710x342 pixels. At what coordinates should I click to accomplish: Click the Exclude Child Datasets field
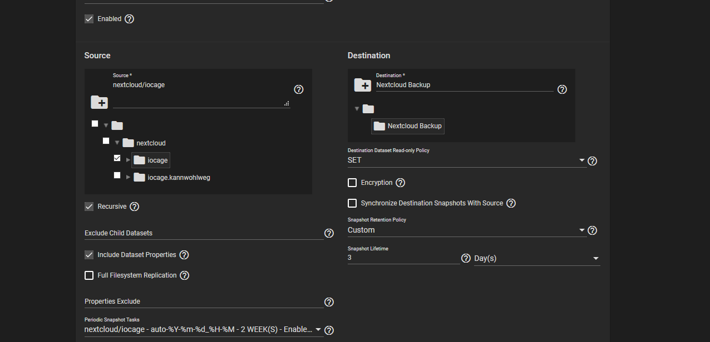coord(204,233)
